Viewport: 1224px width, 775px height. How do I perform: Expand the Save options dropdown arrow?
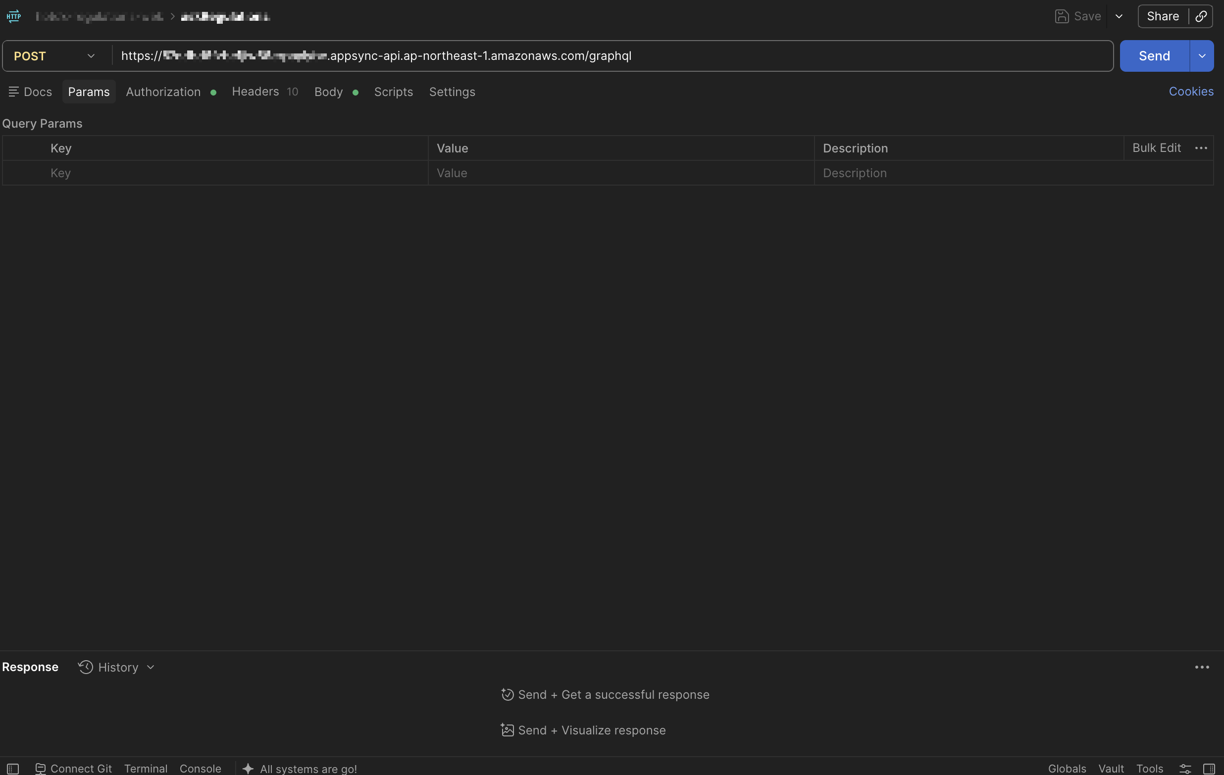pyautogui.click(x=1119, y=16)
